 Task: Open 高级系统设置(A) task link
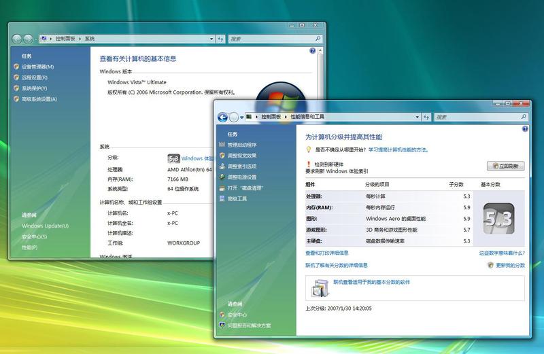pyautogui.click(x=39, y=99)
